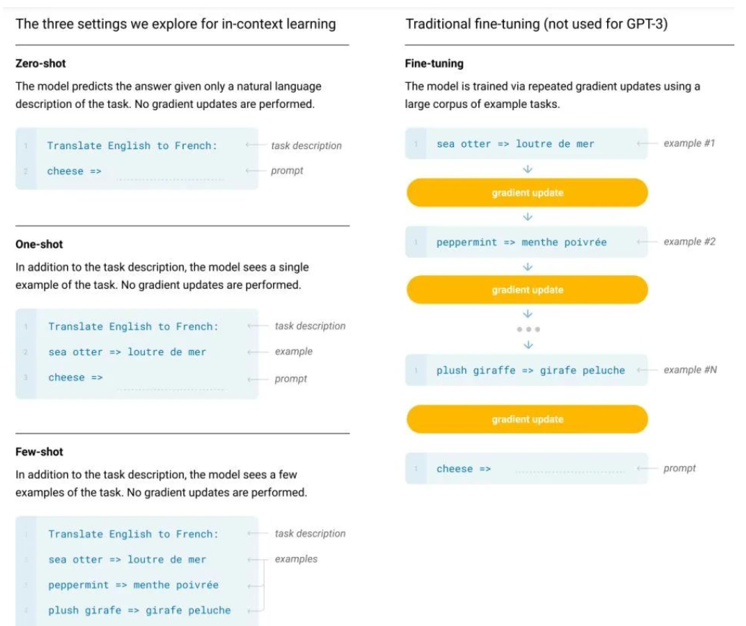The width and height of the screenshot is (746, 626).
Task: Click the arrow next to the Zero-shot 'task description' label
Action: click(x=254, y=146)
